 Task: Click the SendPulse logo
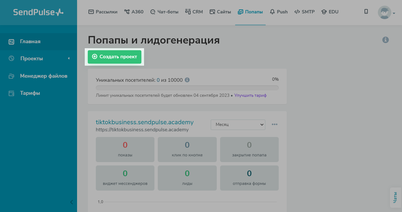click(x=38, y=12)
